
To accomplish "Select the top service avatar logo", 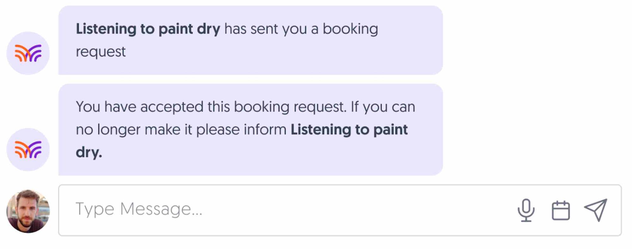I will [x=28, y=52].
